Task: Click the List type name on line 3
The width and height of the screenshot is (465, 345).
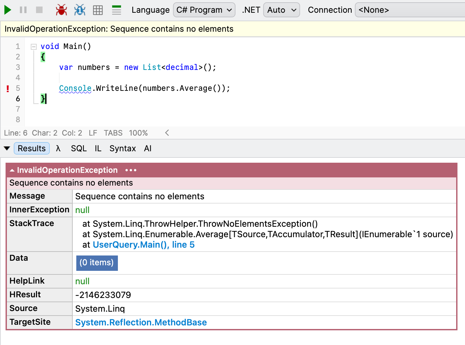Action: [x=152, y=67]
